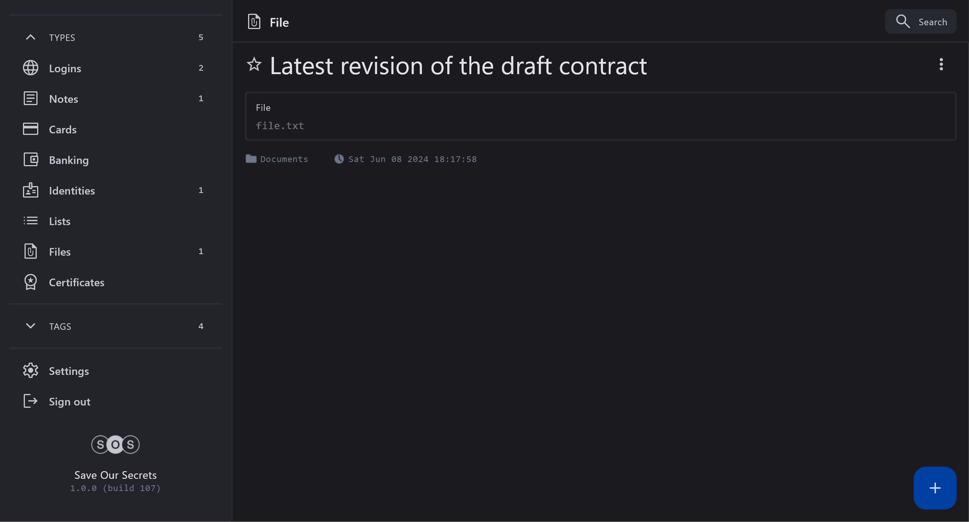Click the Banking wallet icon
The width and height of the screenshot is (969, 522).
pyautogui.click(x=31, y=160)
